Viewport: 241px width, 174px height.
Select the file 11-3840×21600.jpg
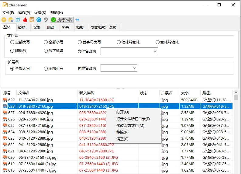pyautogui.click(x=36, y=100)
